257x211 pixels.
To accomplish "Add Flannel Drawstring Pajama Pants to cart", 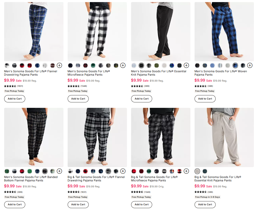I will pyautogui.click(x=15, y=99).
